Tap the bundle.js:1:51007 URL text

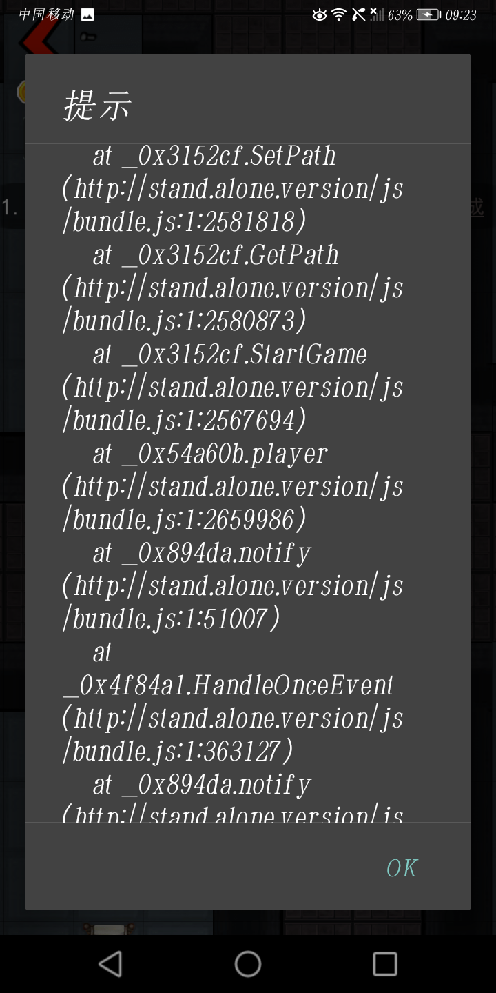171,619
